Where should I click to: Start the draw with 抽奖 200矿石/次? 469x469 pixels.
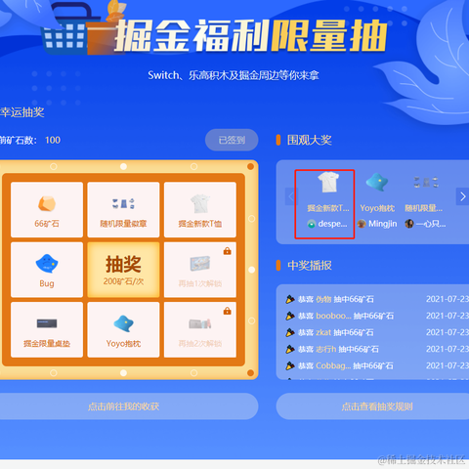pos(123,270)
